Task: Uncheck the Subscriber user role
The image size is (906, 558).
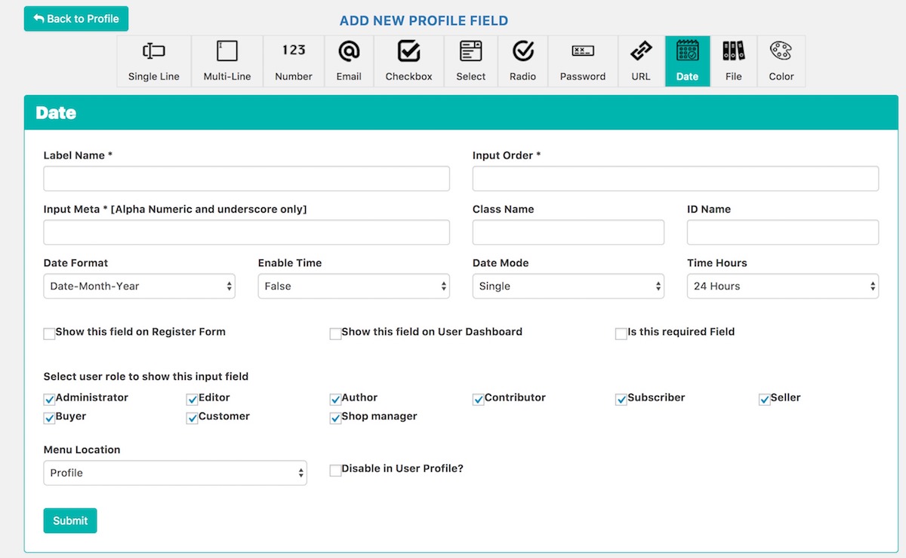Action: point(621,400)
